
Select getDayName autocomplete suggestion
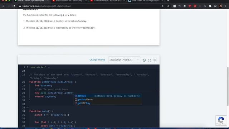[x=108, y=100]
